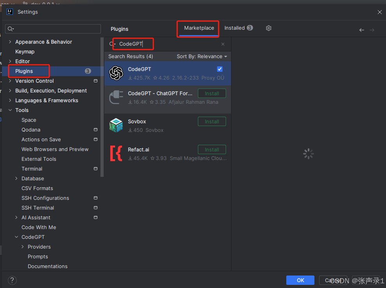386x288 pixels.
Task: Select the Refact.ai plugin title
Action: [x=138, y=149]
